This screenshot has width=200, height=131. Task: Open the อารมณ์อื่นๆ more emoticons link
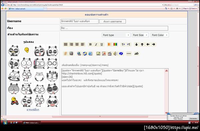pyautogui.click(x=33, y=109)
